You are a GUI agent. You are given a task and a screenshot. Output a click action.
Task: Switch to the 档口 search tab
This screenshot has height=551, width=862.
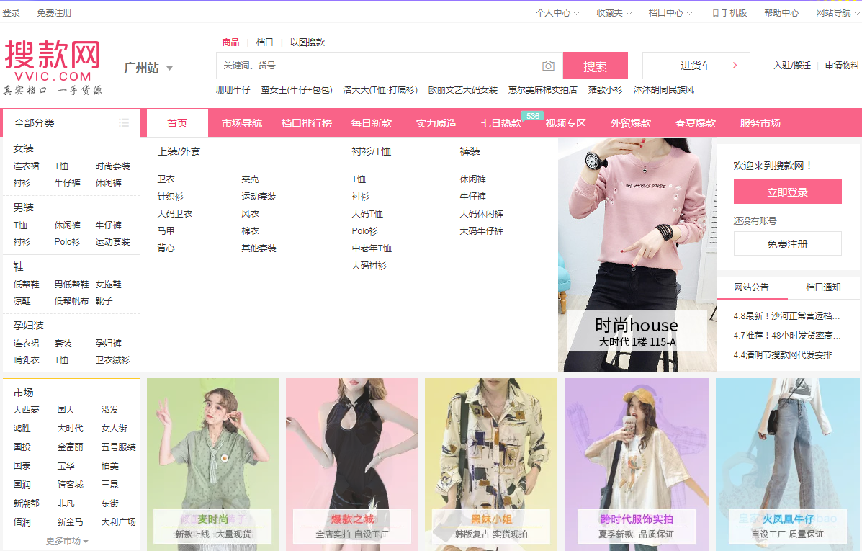(x=264, y=42)
